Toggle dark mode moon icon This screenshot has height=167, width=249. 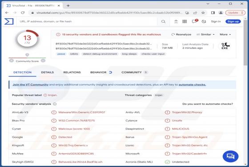point(204,21)
